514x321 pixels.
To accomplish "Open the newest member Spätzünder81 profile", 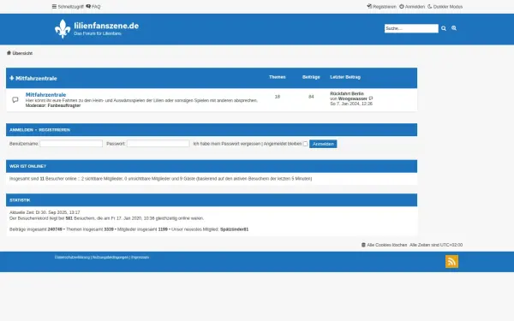I will (x=234, y=229).
